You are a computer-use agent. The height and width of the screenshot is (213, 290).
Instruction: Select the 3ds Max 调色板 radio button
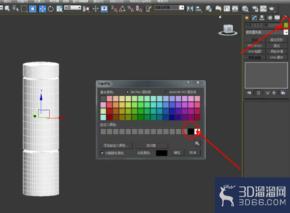[x=127, y=92]
